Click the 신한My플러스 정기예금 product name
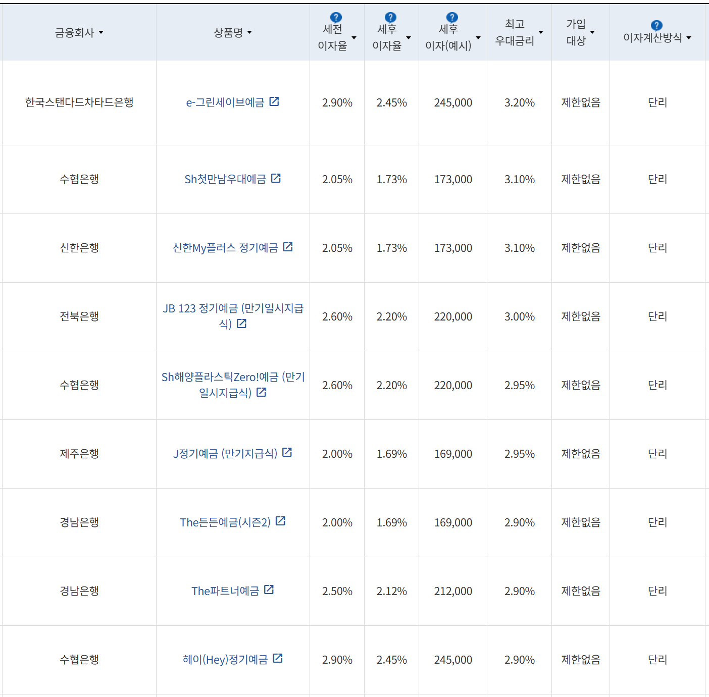Image resolution: width=709 pixels, height=697 pixels. click(225, 247)
